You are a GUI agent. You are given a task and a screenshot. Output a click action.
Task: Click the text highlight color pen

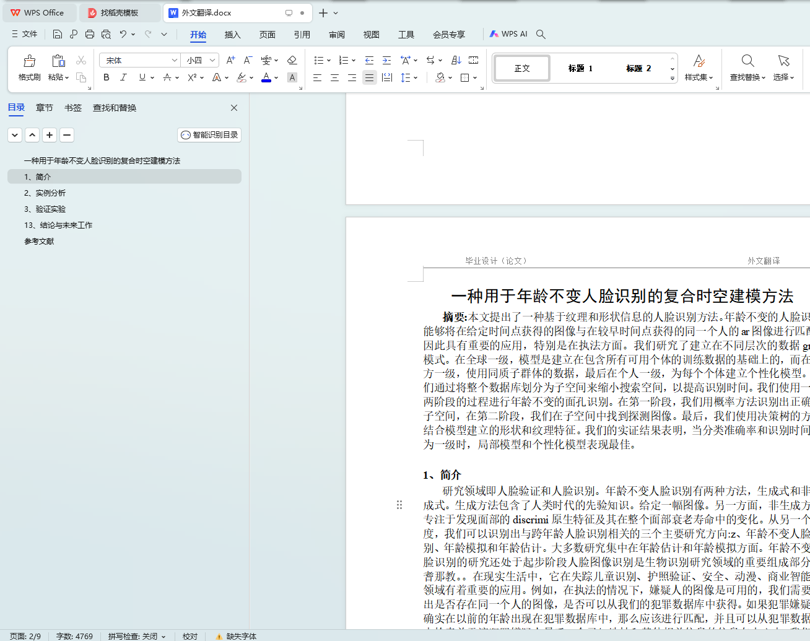pyautogui.click(x=242, y=77)
